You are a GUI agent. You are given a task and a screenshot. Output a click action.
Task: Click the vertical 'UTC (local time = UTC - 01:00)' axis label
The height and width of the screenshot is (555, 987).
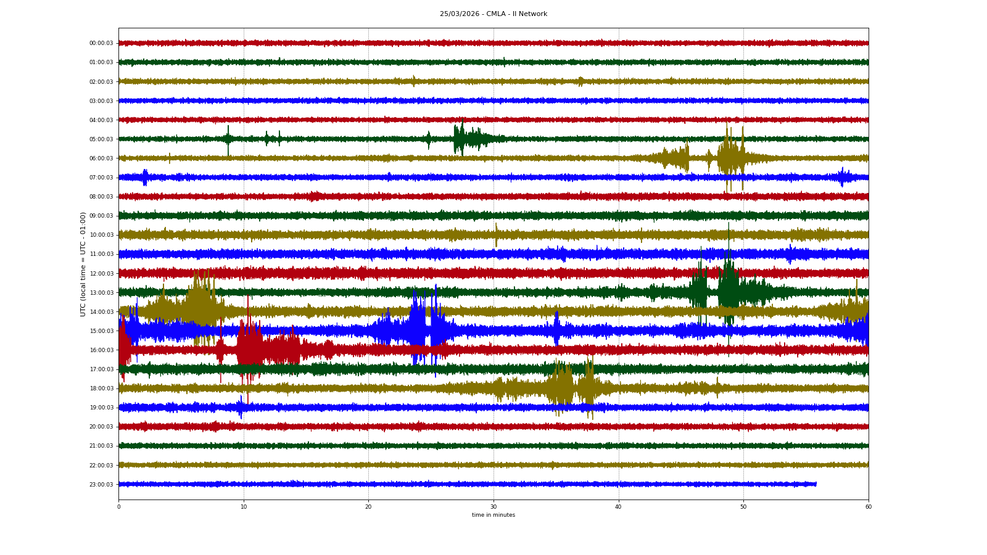point(83,264)
